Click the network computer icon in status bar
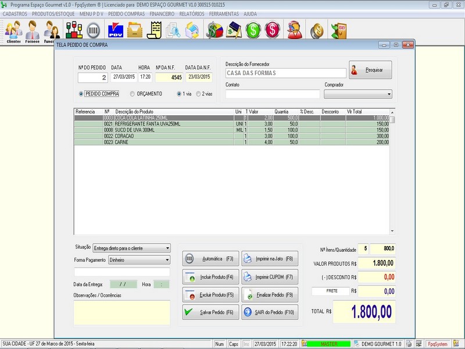 click(419, 344)
